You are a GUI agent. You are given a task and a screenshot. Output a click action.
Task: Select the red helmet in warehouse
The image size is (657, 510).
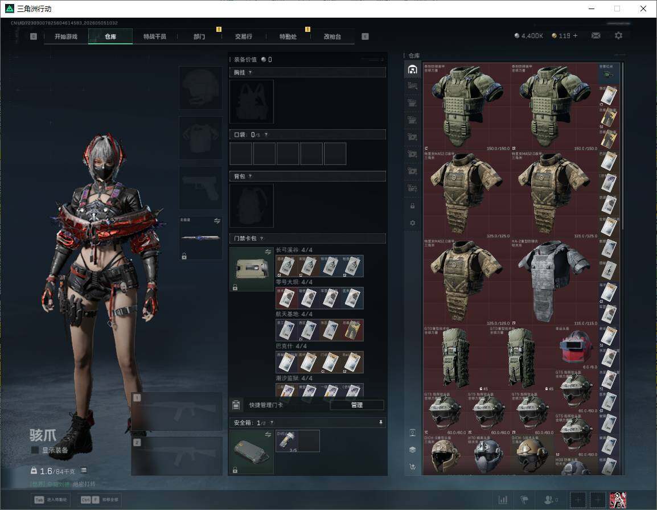[576, 347]
